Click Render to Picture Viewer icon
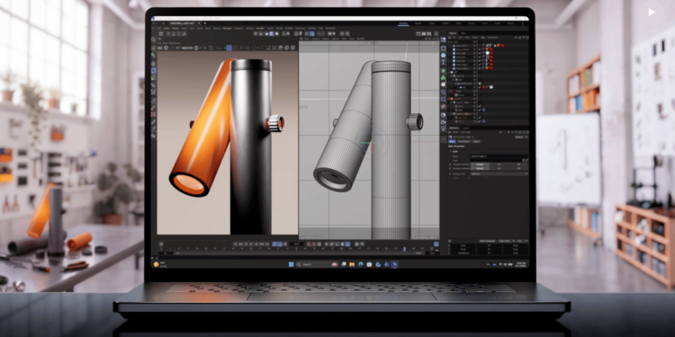The image size is (675, 337). tap(424, 33)
